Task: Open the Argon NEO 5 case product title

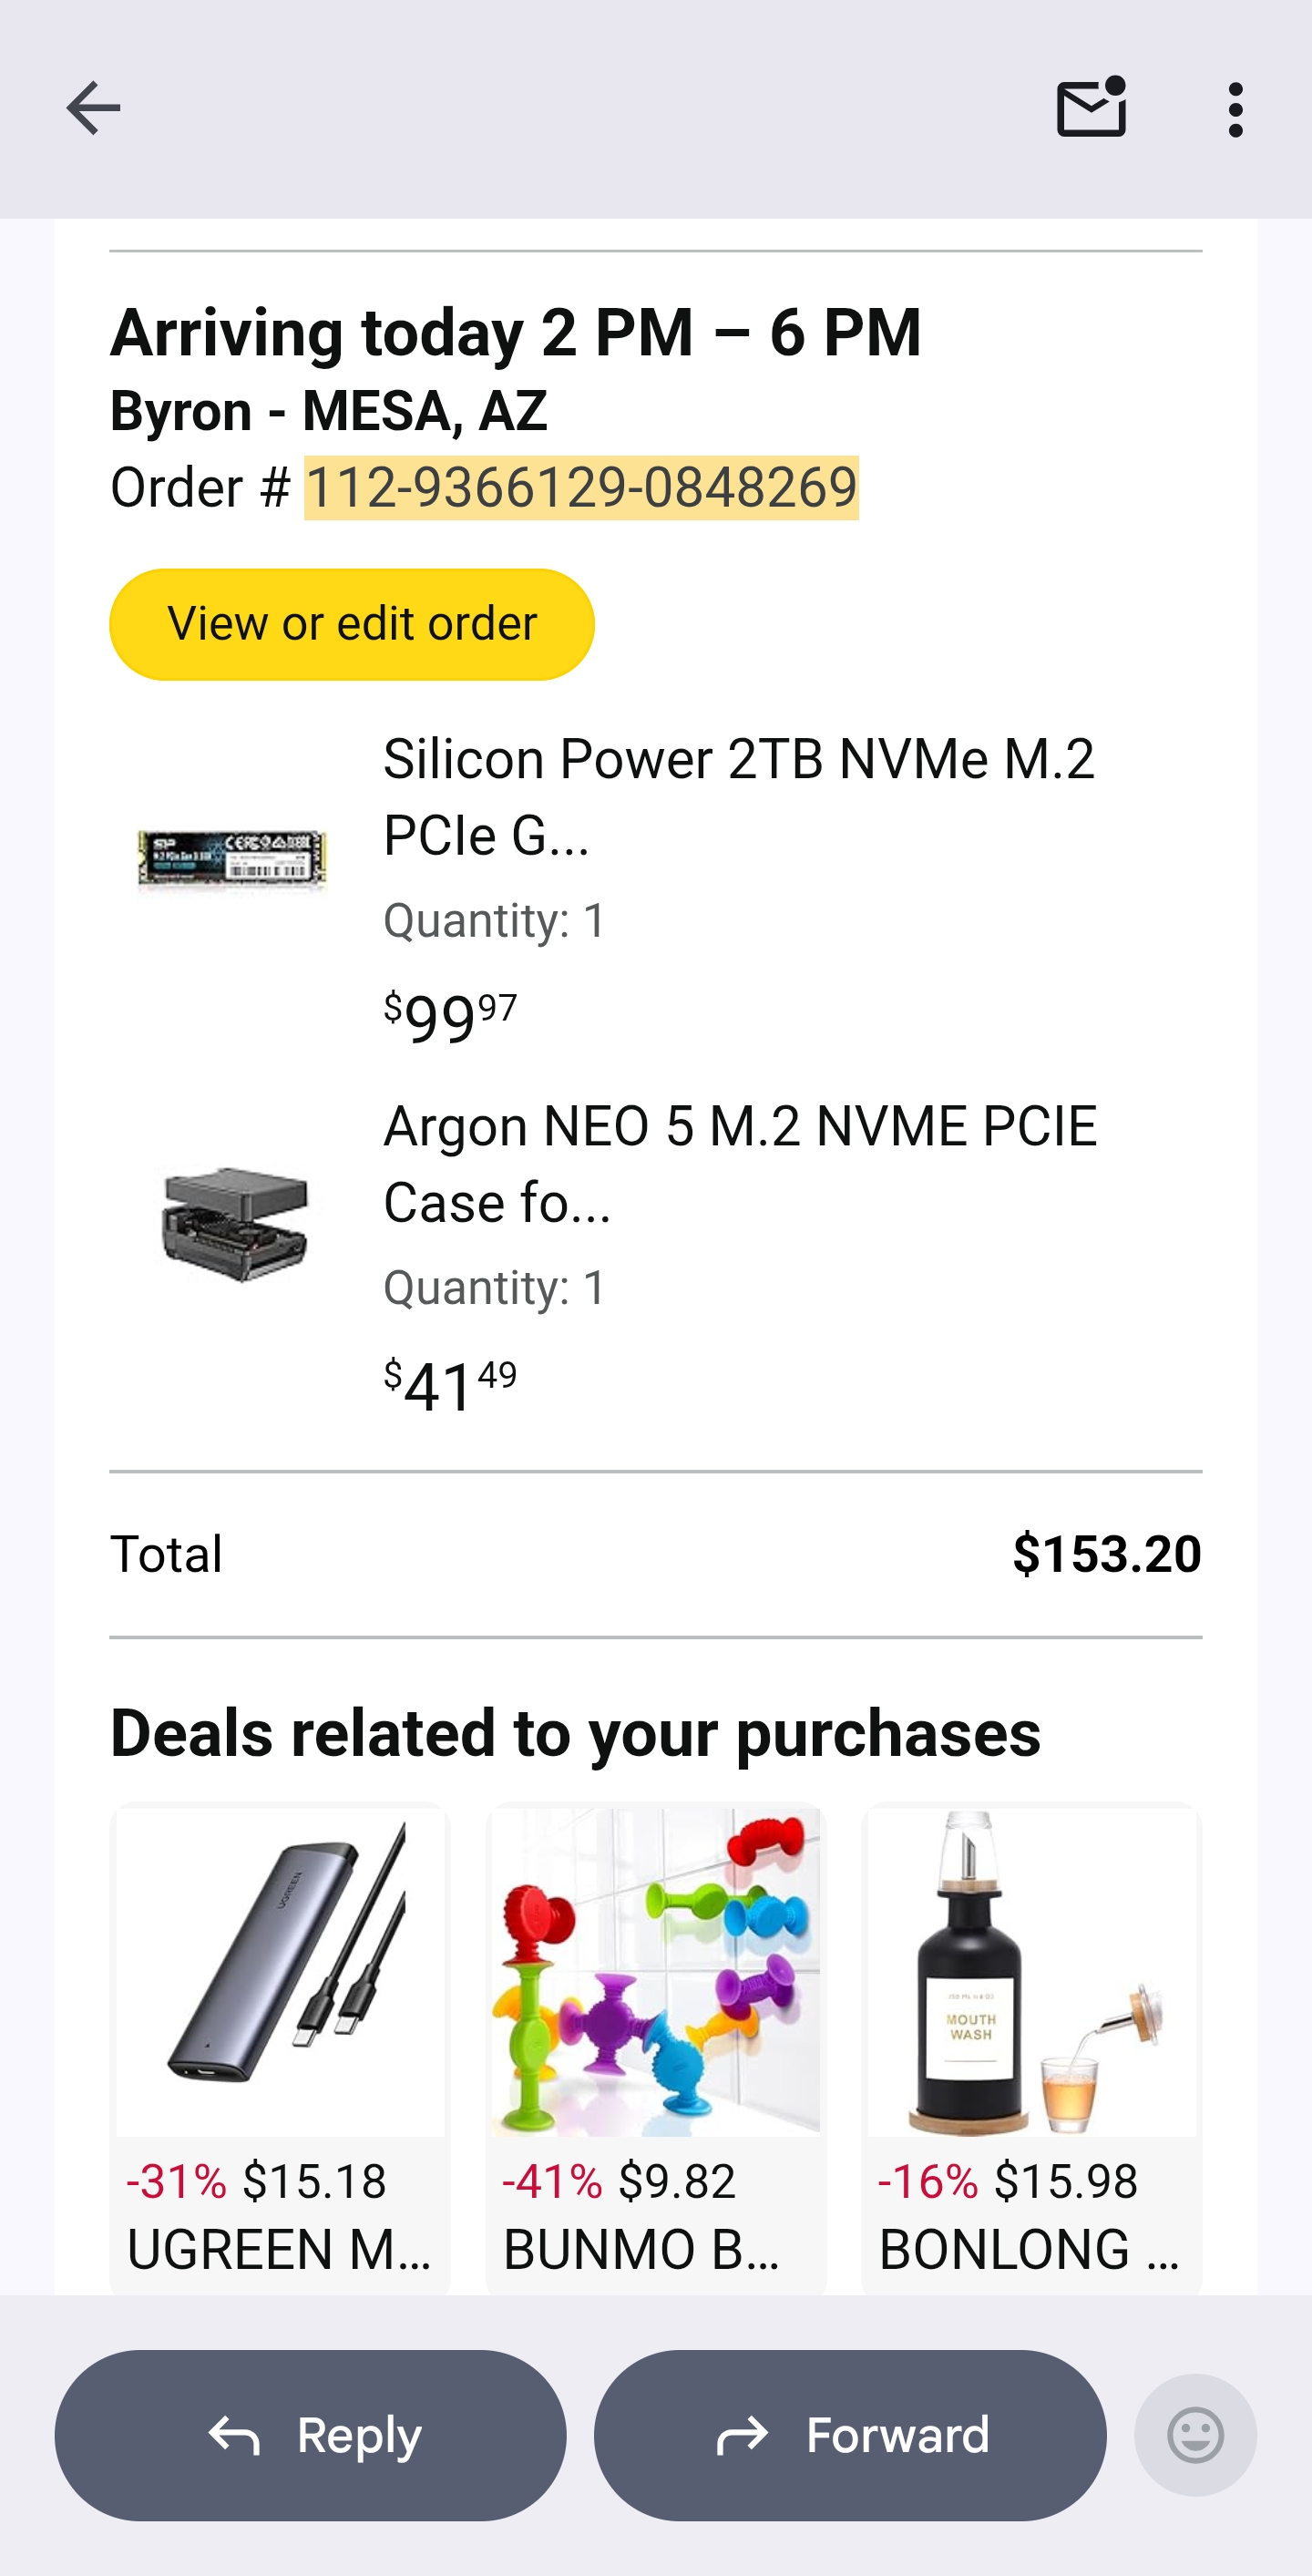Action: click(740, 1163)
